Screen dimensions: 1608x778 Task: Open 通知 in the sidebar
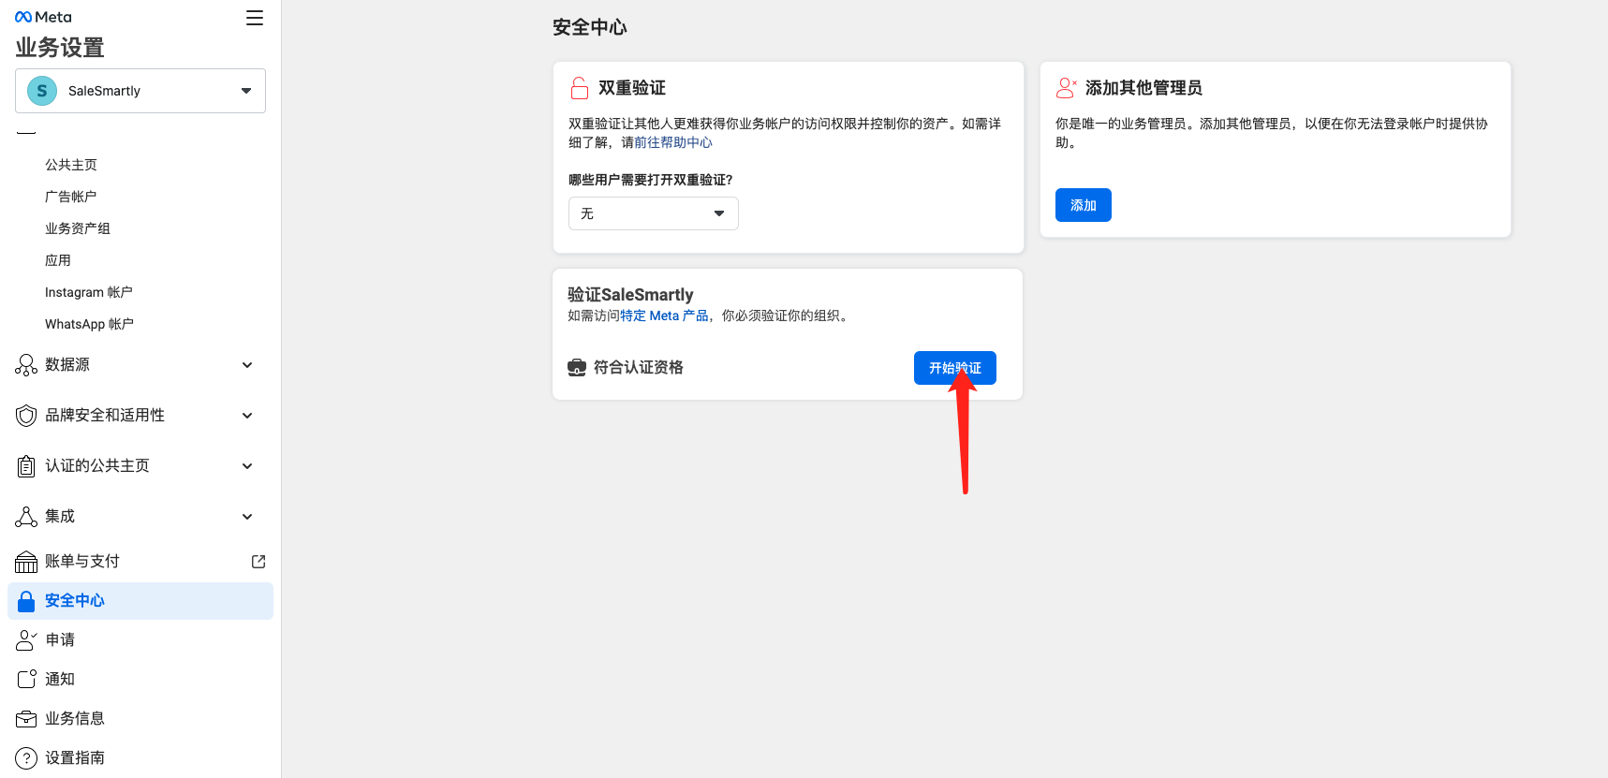click(x=60, y=680)
